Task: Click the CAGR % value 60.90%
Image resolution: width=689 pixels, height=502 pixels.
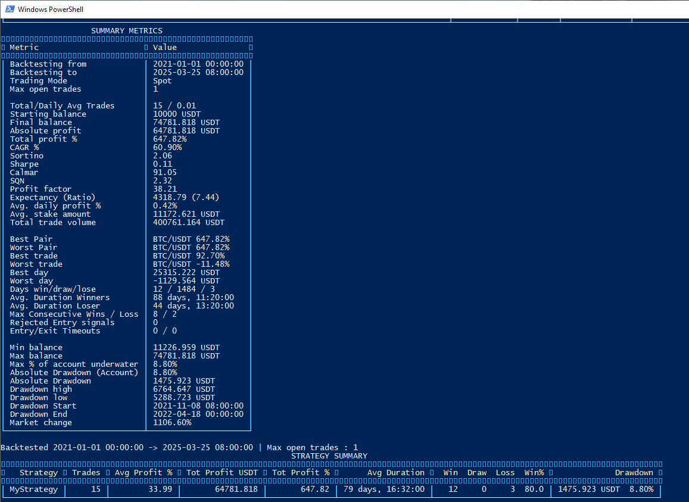Action: coord(167,148)
